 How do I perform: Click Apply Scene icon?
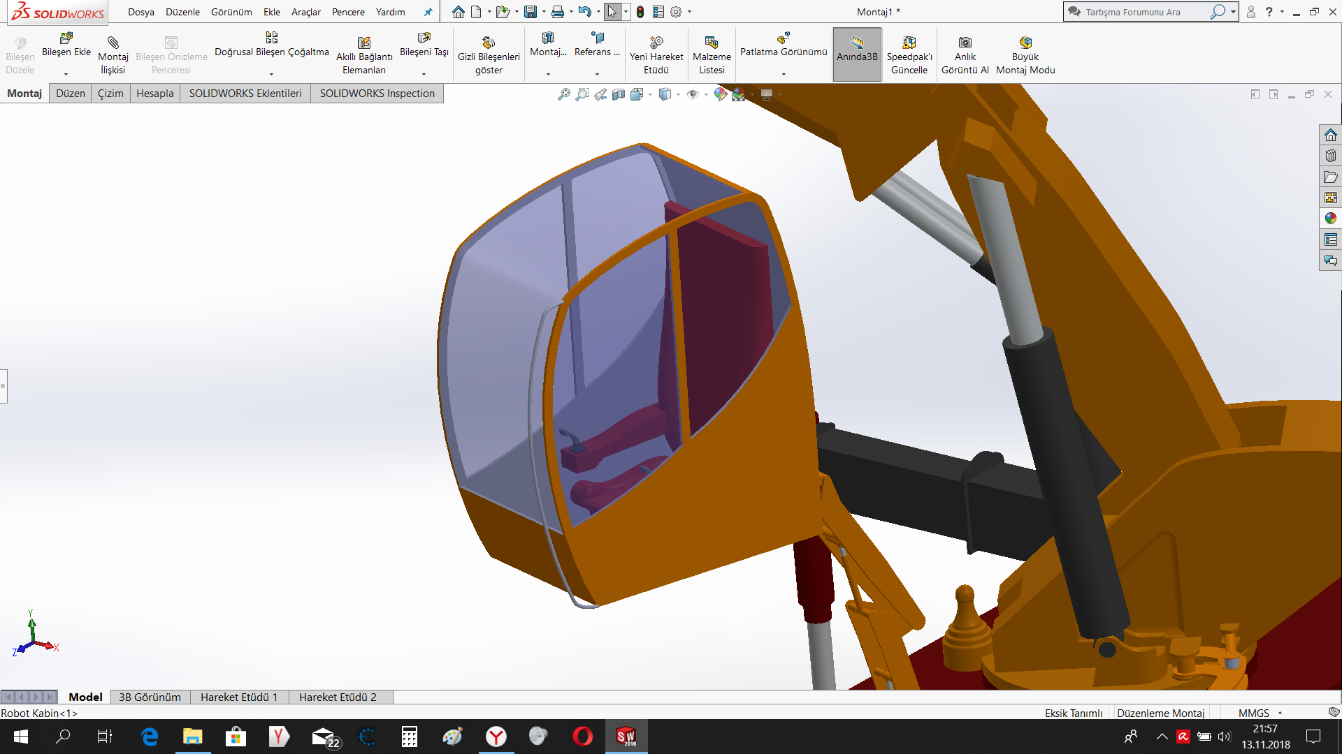(x=739, y=94)
